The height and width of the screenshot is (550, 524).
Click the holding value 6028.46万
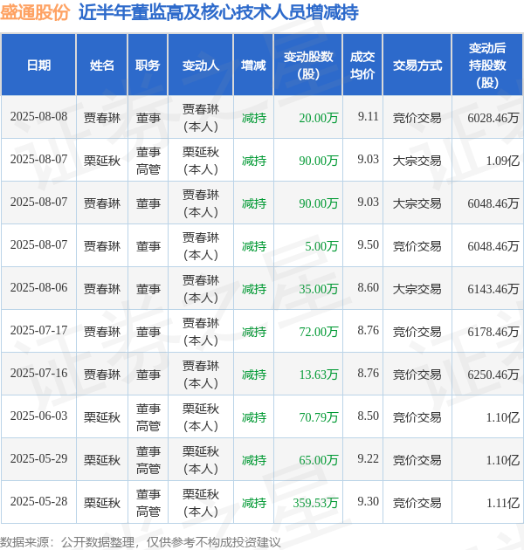(493, 118)
